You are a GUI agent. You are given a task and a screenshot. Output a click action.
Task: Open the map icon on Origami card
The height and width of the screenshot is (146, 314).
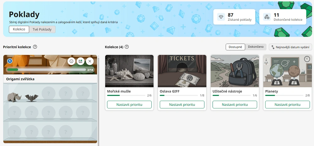(80, 61)
